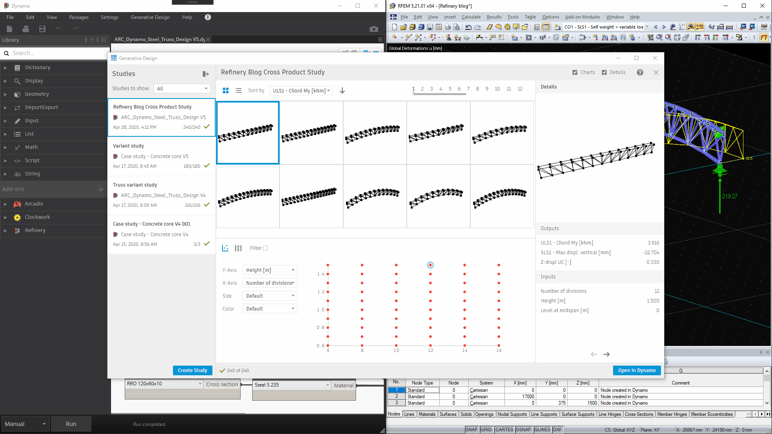Select Variant study in Studies list
The image size is (772, 434).
(x=161, y=156)
